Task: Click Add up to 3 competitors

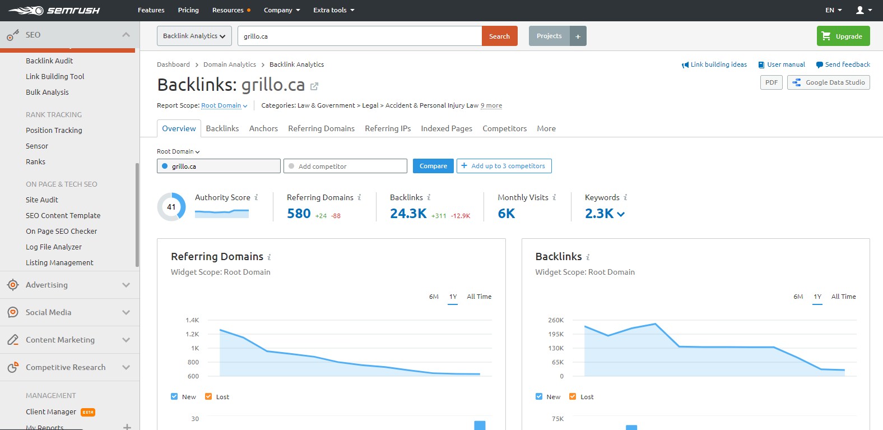Action: [504, 166]
